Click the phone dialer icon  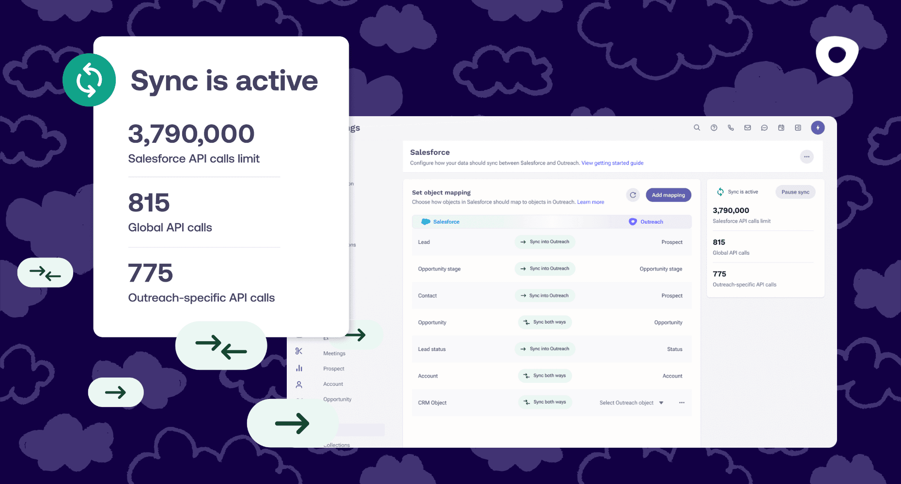point(730,128)
